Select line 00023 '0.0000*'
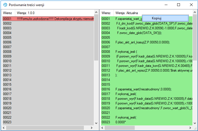 click(x=147, y=122)
